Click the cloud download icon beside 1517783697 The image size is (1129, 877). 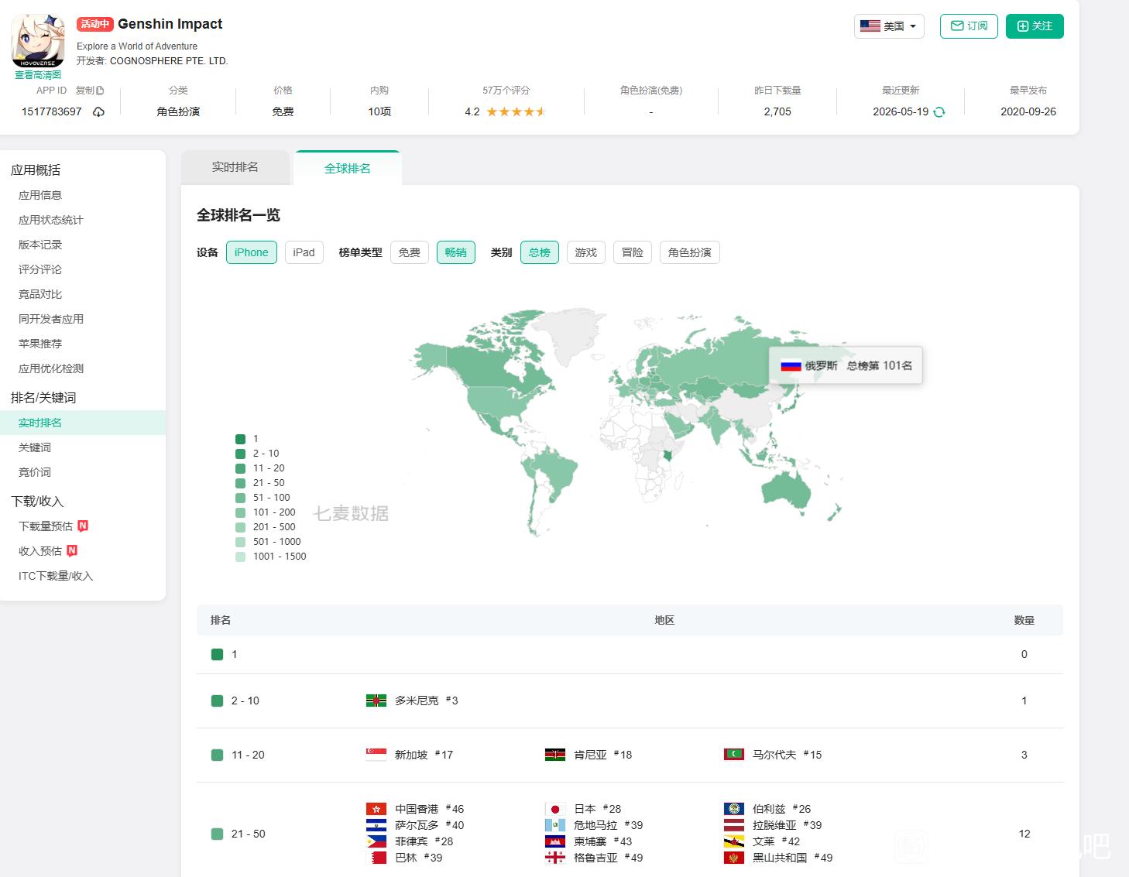pos(98,112)
